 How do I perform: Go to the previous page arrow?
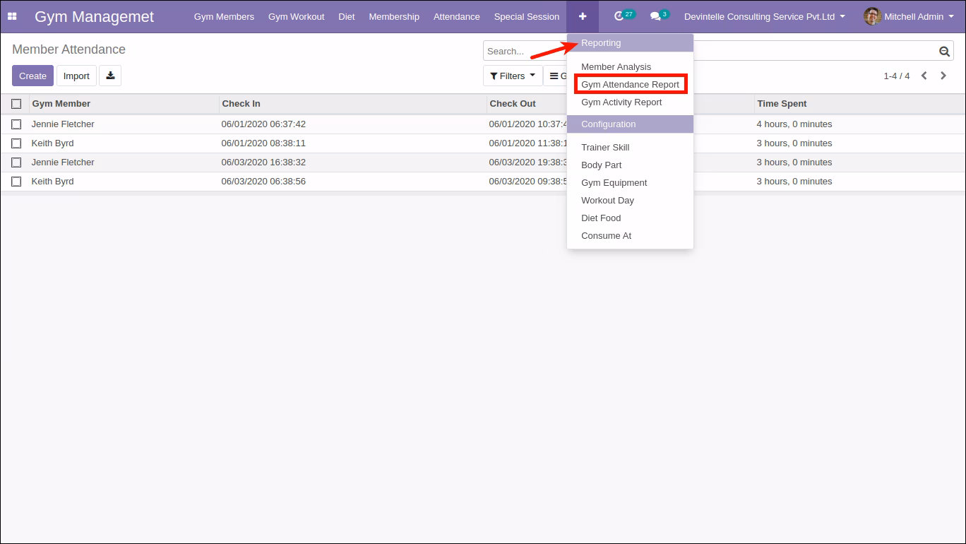point(924,76)
